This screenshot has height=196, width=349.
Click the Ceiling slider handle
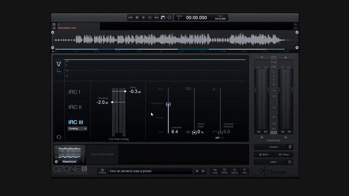point(125,91)
